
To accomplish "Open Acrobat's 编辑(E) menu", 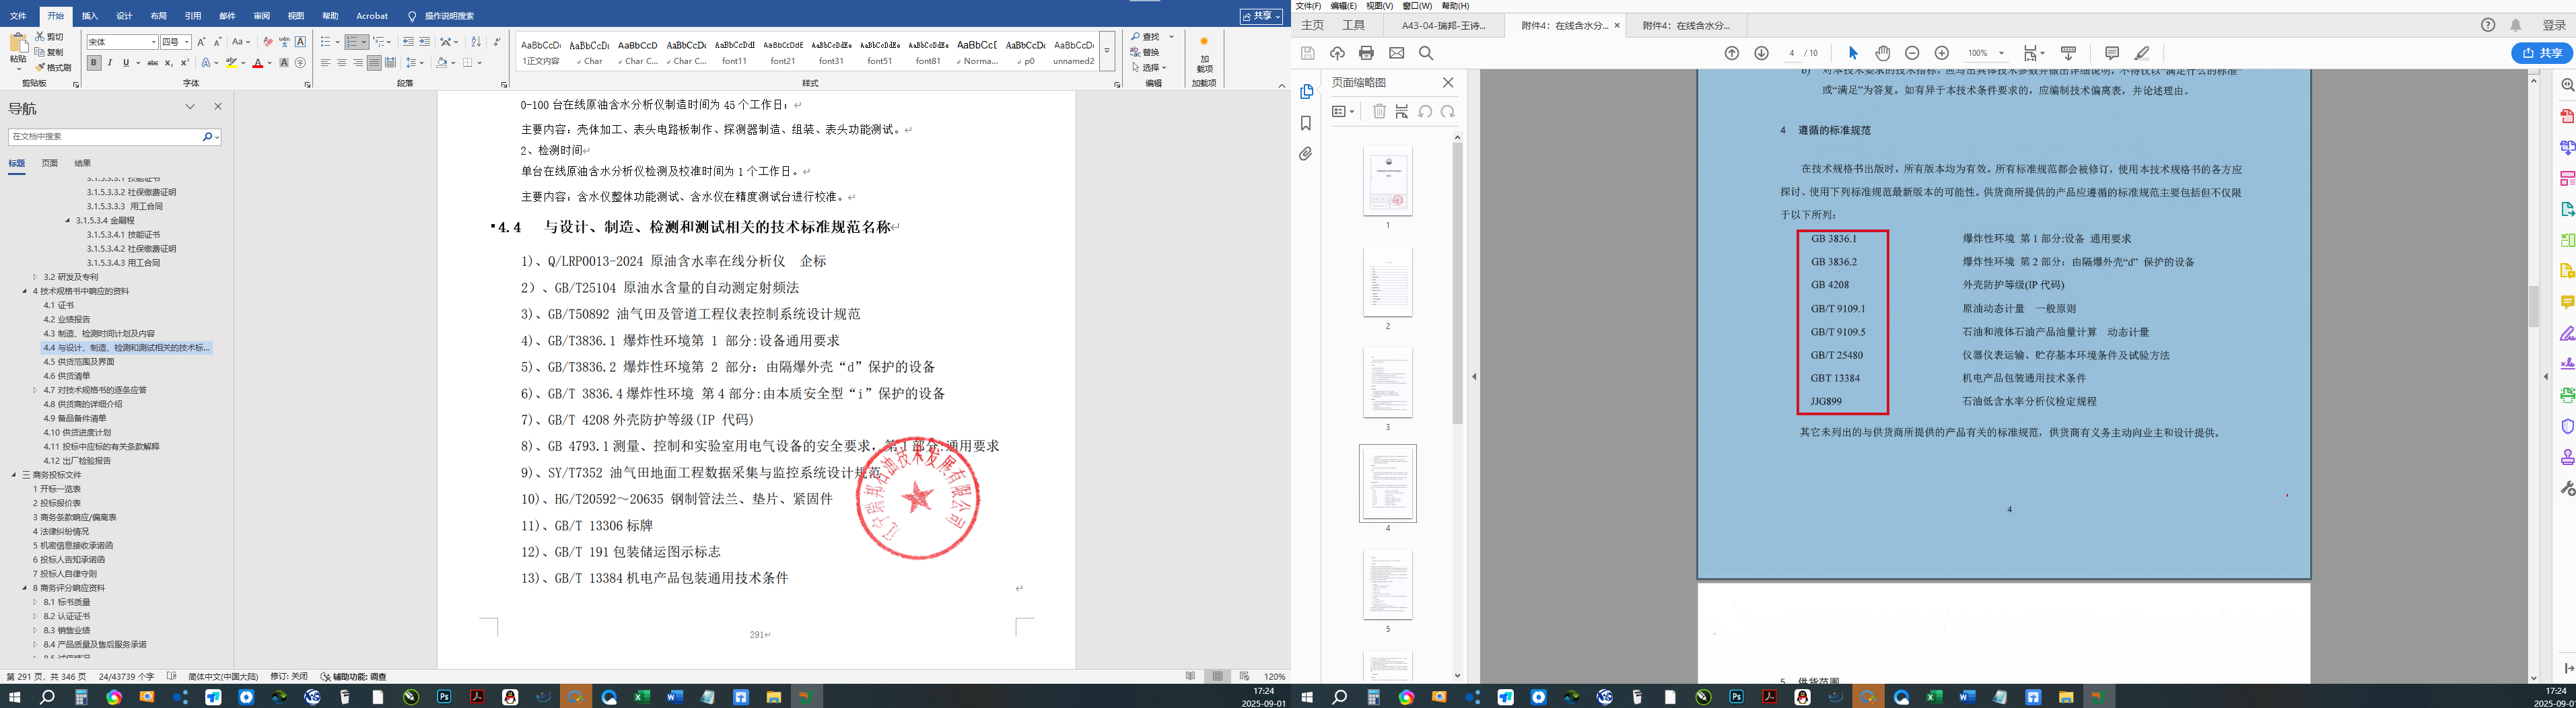I will pos(1343,6).
